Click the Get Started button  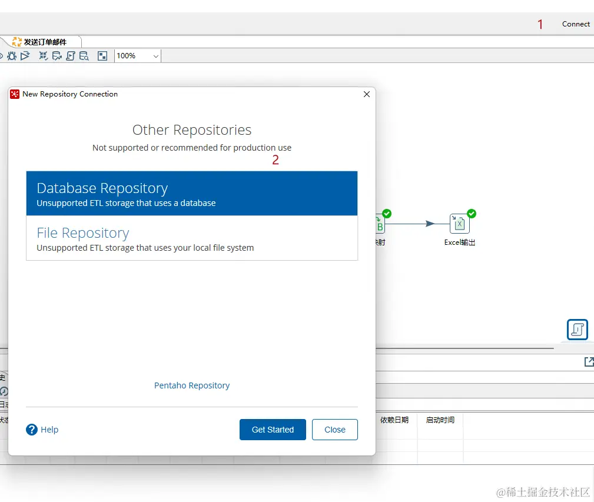[273, 430]
